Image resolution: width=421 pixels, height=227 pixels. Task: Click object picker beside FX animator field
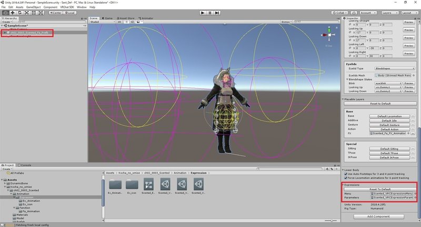(x=408, y=133)
